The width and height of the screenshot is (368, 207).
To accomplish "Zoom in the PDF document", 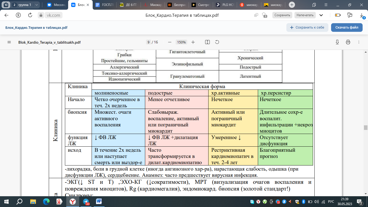I will [193, 42].
